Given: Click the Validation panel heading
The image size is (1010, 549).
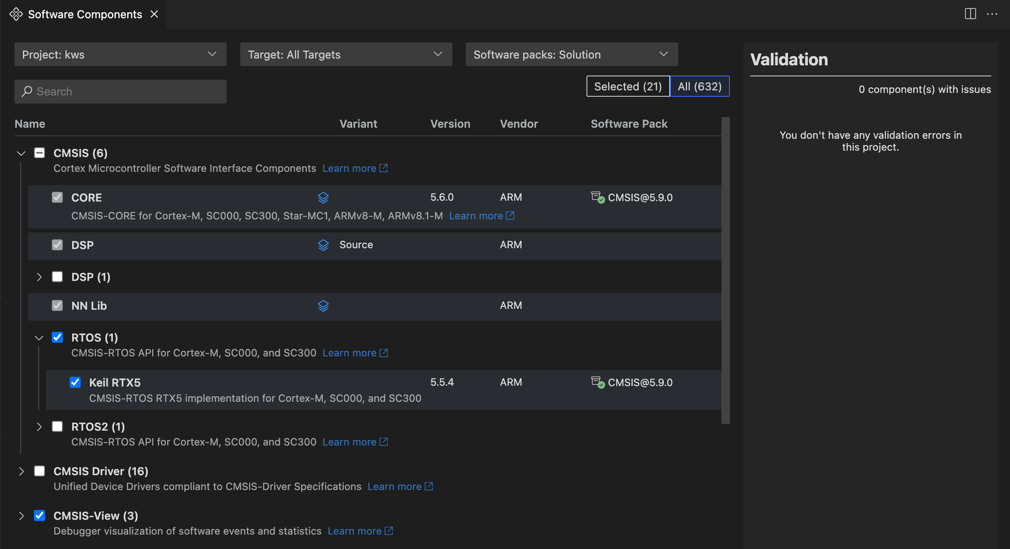Looking at the screenshot, I should (789, 59).
